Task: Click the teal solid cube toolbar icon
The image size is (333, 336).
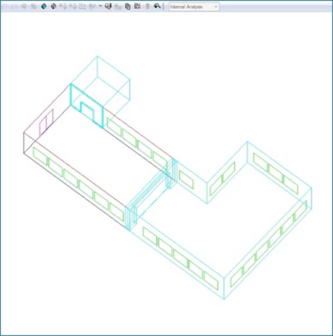Action: (43, 6)
